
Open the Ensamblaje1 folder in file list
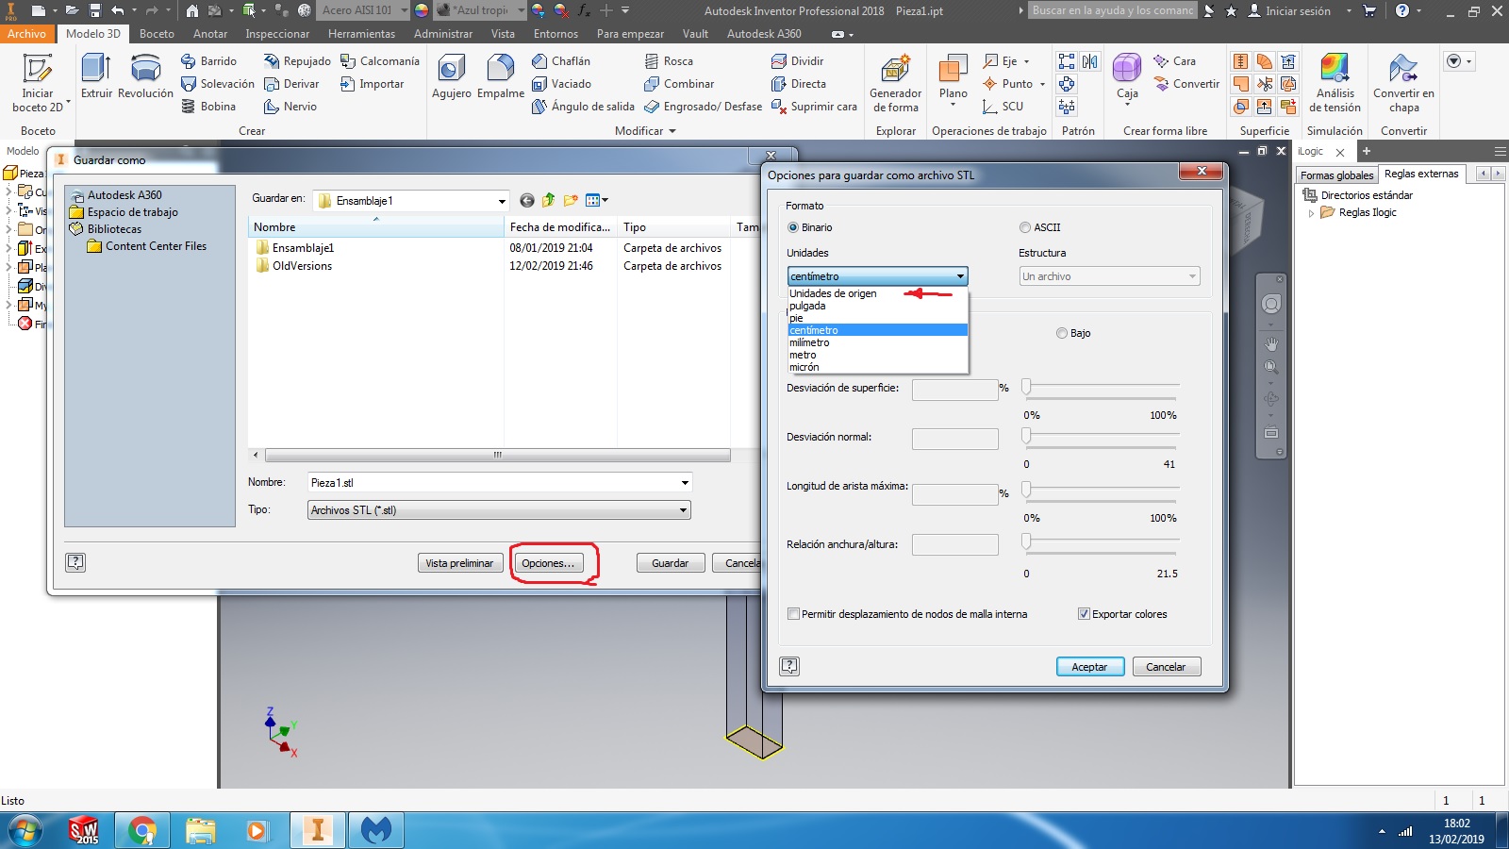coord(301,247)
